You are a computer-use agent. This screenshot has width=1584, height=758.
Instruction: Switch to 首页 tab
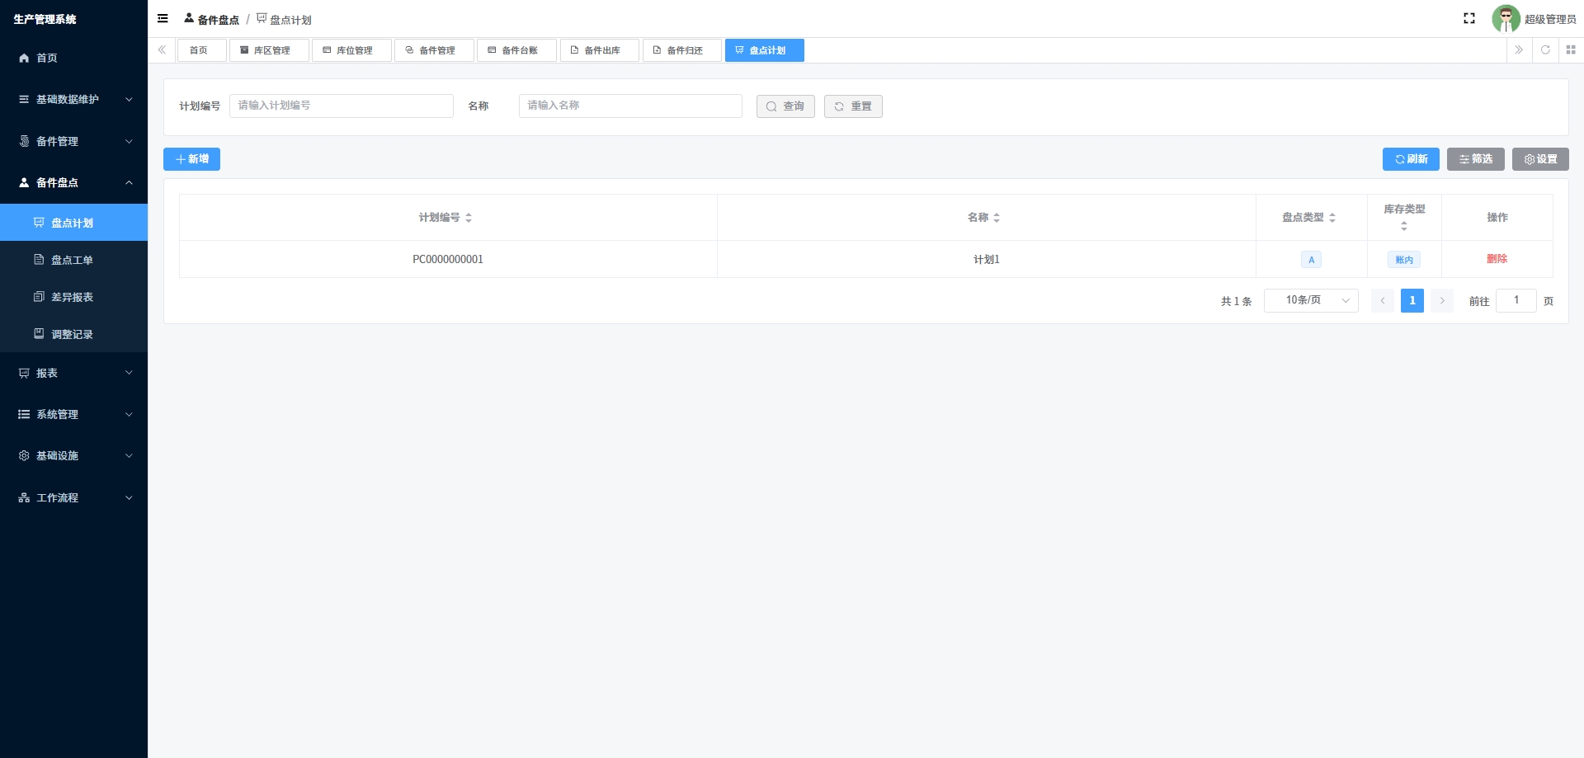(x=201, y=50)
